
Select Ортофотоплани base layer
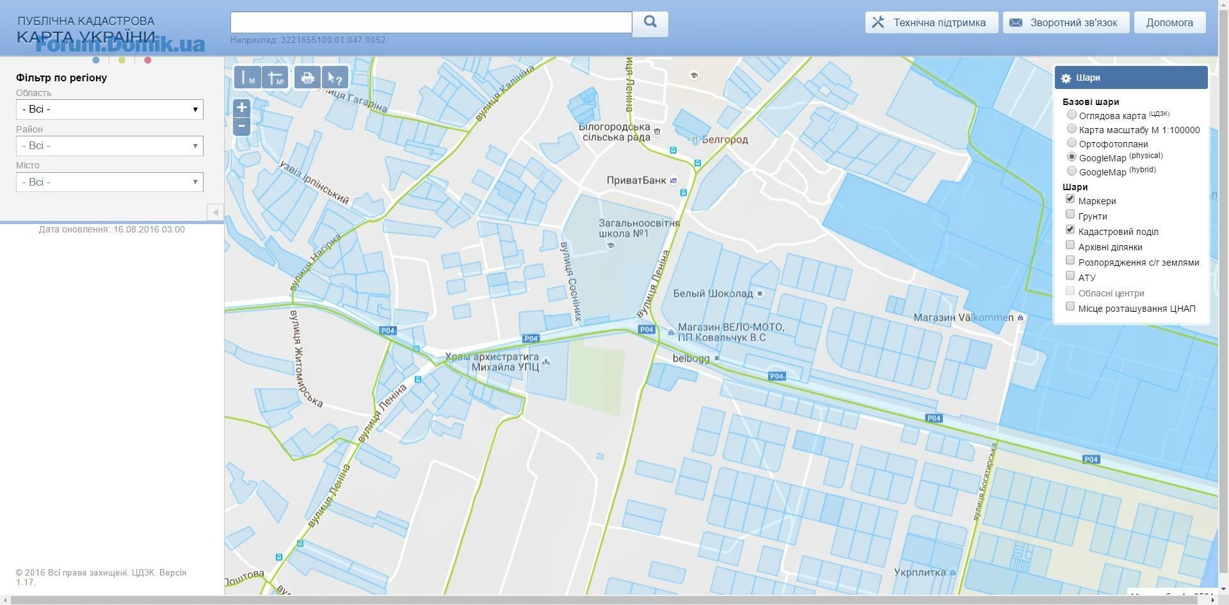tap(1072, 143)
